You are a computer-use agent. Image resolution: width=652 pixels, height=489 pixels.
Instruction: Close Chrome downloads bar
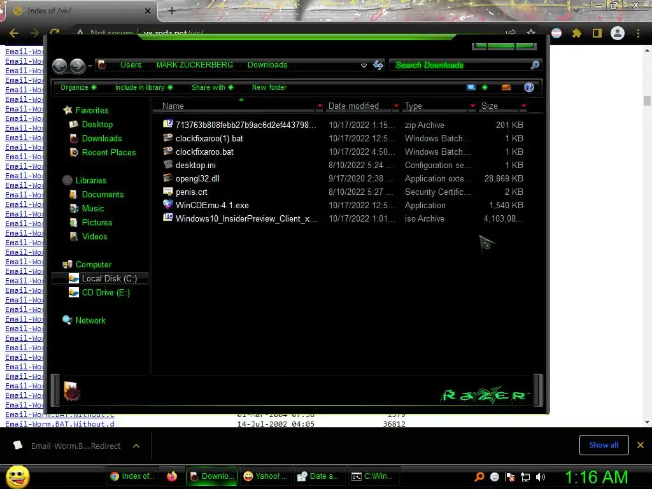tap(641, 445)
